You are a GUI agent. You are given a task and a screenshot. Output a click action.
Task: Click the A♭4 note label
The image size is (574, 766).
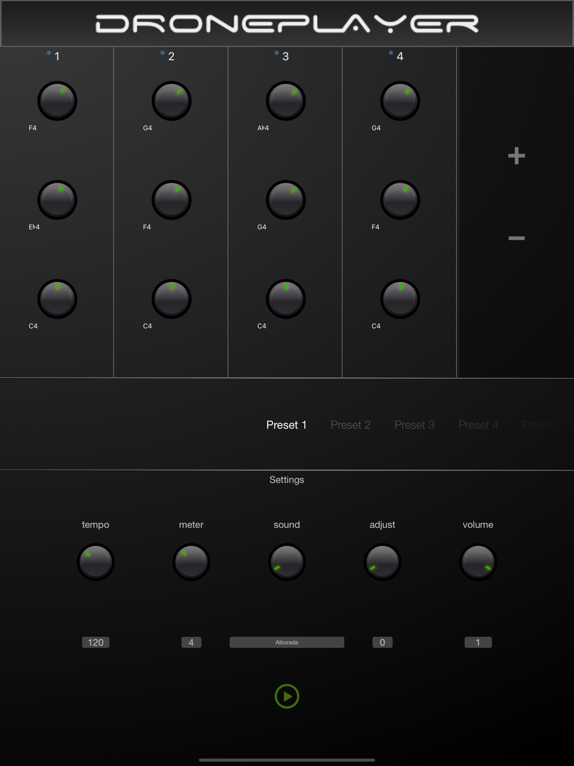tap(263, 128)
